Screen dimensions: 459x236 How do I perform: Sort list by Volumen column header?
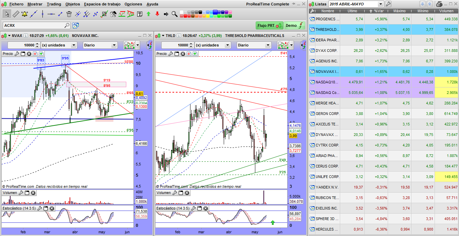pyautogui.click(x=446, y=11)
